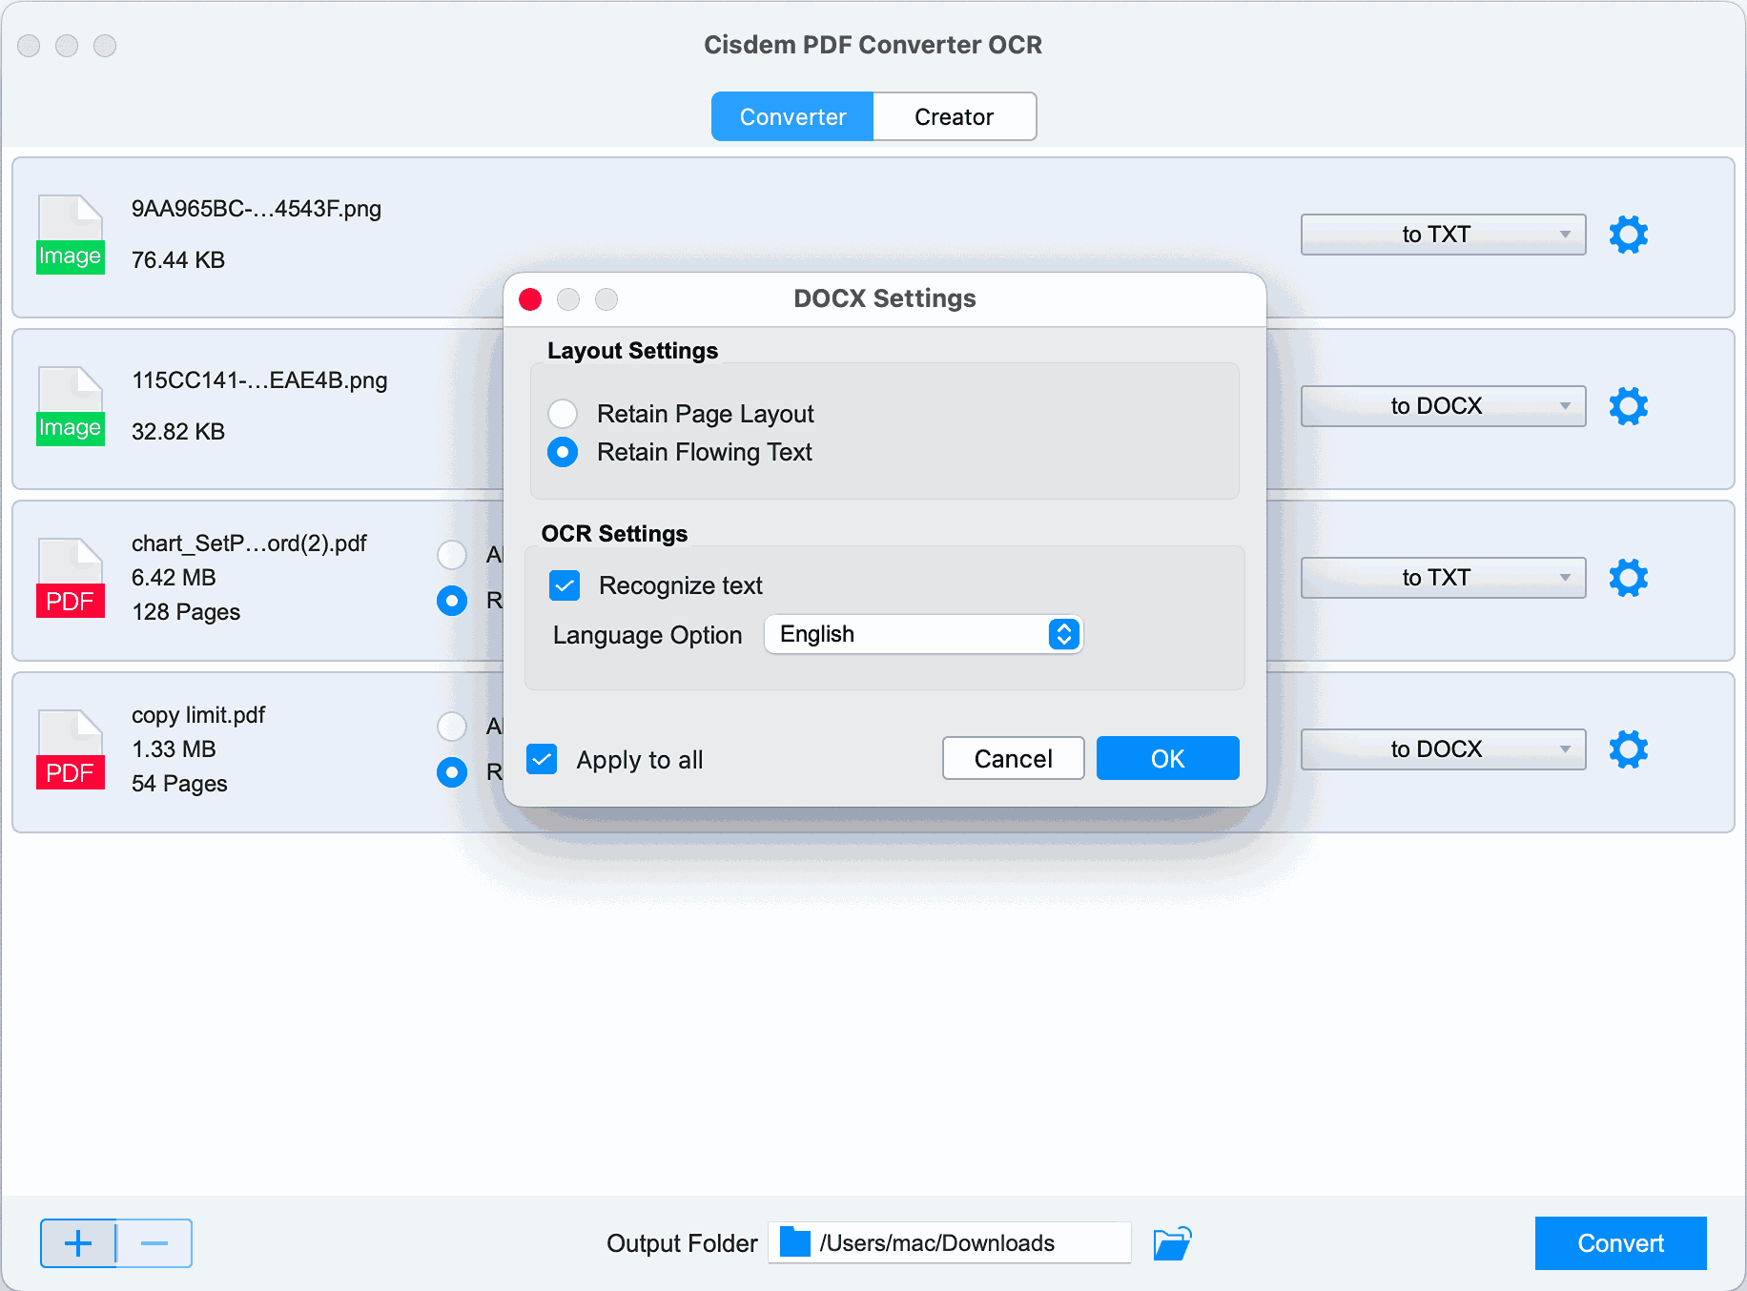This screenshot has width=1747, height=1291.
Task: Select upper radio button for copy limit.pdf
Action: [x=452, y=727]
